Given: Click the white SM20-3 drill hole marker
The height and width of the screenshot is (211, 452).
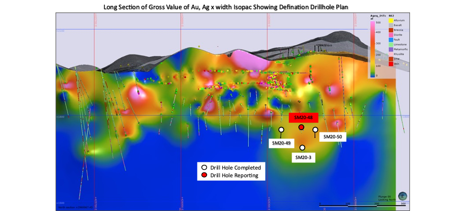Looking at the screenshot, I should [302, 147].
